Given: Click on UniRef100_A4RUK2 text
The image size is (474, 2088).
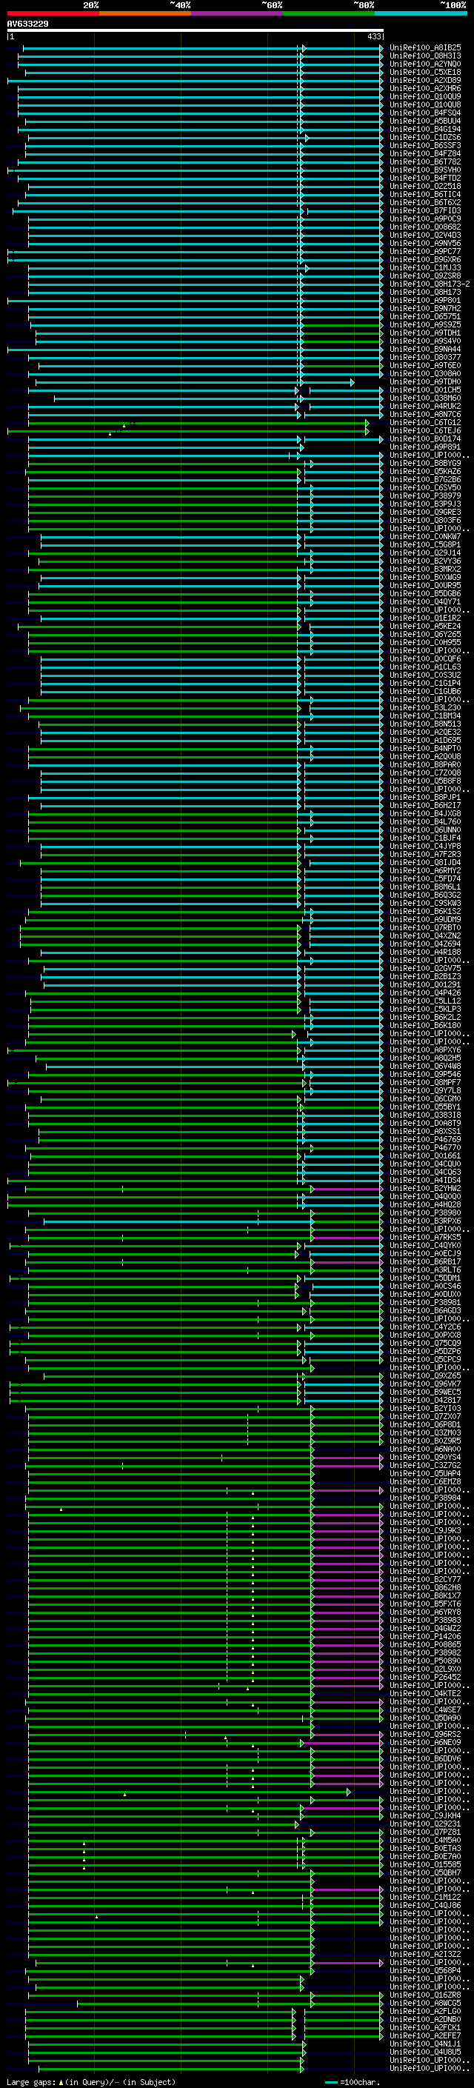Looking at the screenshot, I should 425,406.
